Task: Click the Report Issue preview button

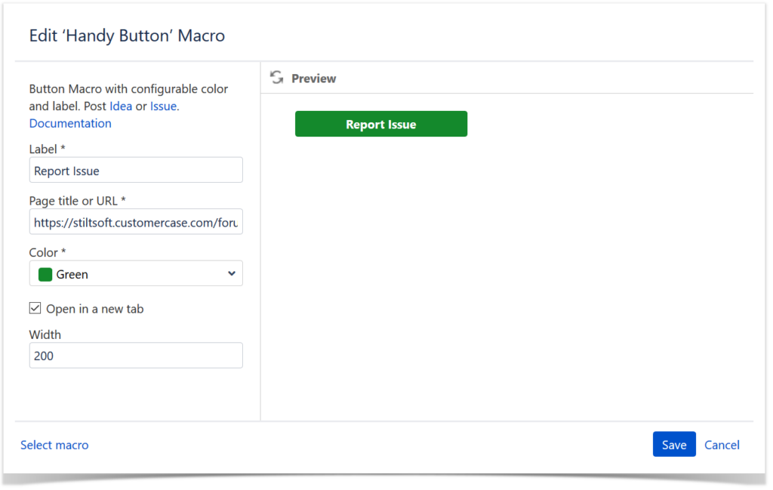Action: [x=380, y=123]
